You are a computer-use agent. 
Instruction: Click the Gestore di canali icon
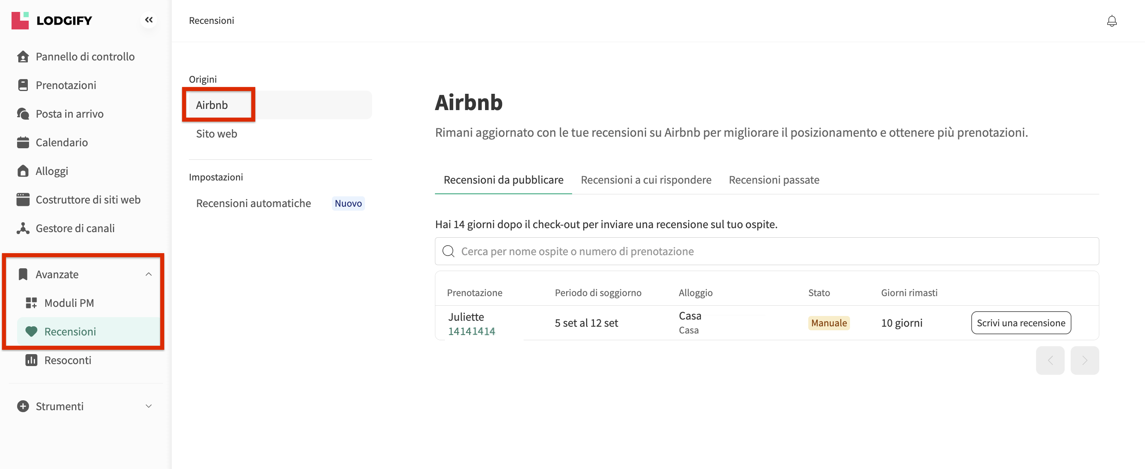[x=23, y=229]
